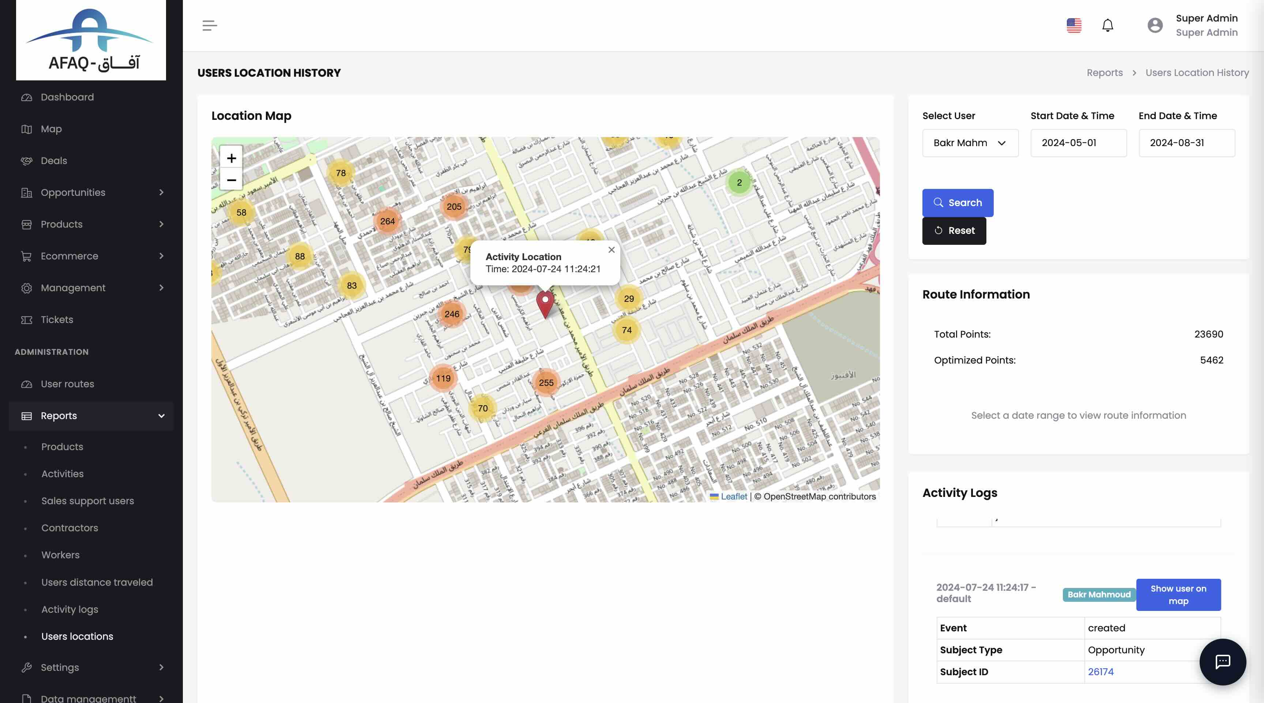Click the 83 map cluster

click(351, 286)
